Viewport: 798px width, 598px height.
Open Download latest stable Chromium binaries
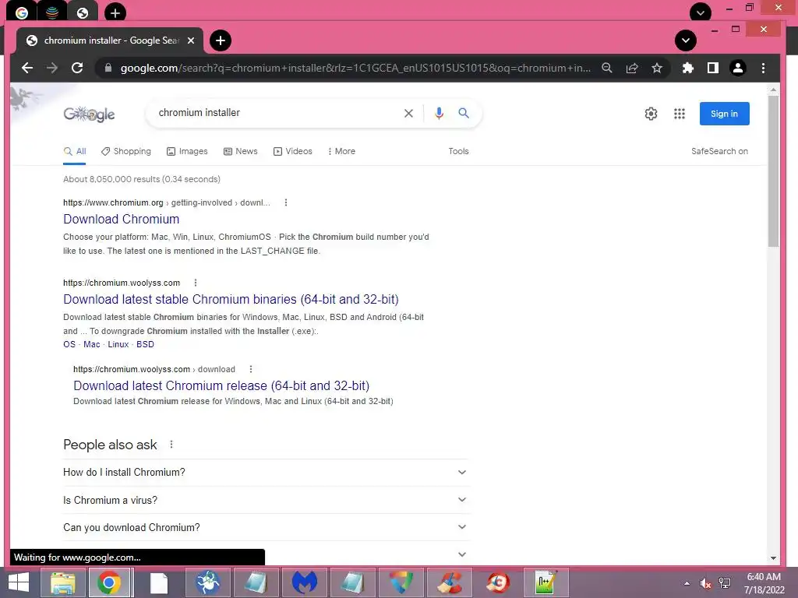click(231, 299)
